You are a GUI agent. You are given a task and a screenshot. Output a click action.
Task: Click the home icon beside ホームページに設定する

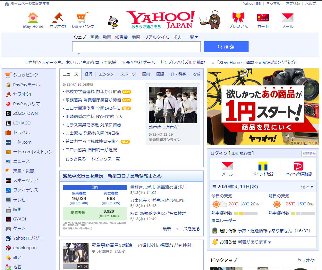click(6, 4)
